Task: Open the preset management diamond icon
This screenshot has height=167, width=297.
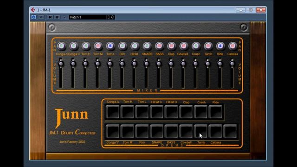Action: point(113,17)
